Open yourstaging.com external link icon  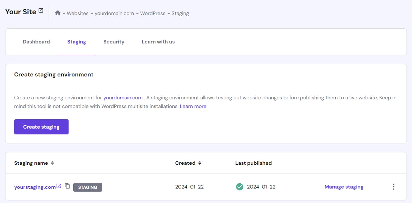pyautogui.click(x=58, y=186)
